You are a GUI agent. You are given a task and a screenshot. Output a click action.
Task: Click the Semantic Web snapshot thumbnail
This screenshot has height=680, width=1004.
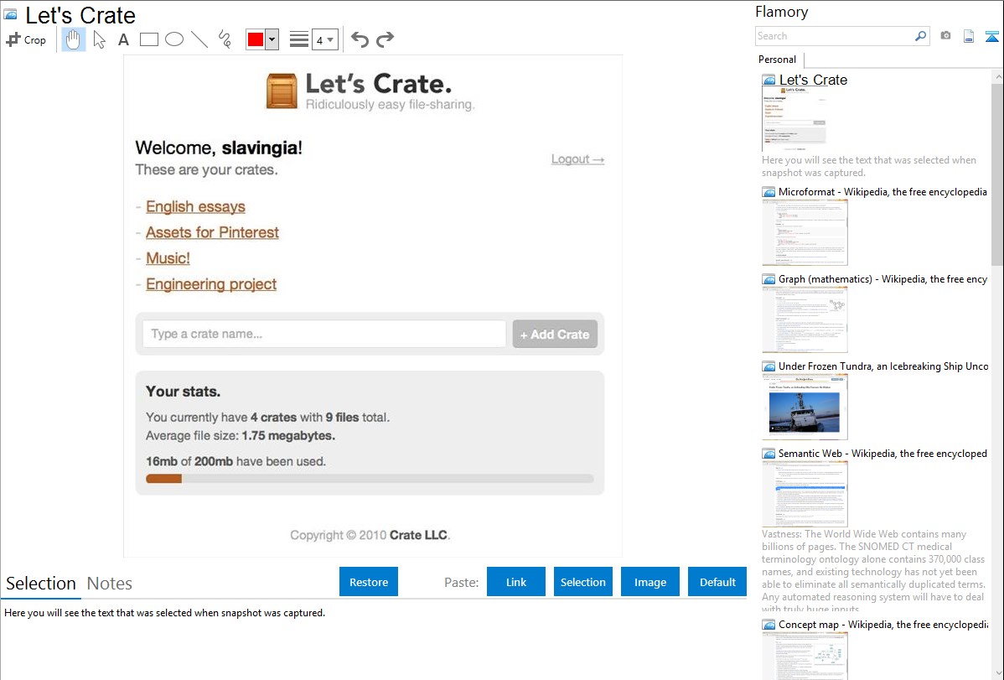point(805,494)
